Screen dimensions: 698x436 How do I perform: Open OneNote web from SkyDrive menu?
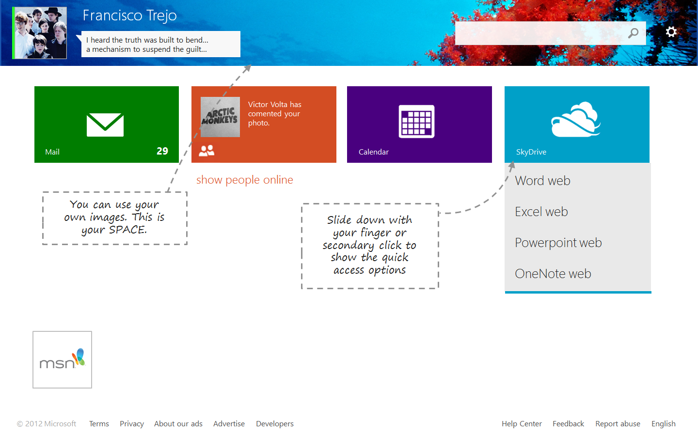click(x=553, y=274)
